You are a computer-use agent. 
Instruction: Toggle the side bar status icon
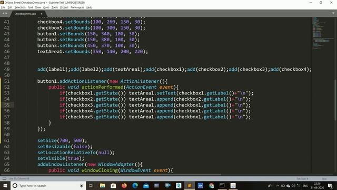[4, 178]
